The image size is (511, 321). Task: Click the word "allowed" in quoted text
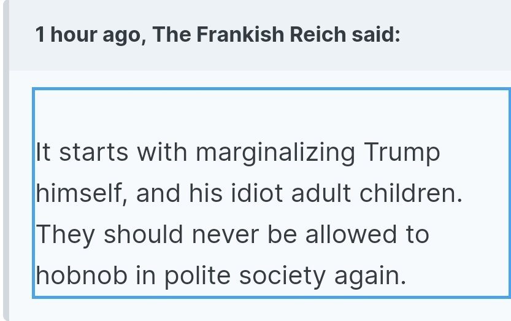(351, 234)
